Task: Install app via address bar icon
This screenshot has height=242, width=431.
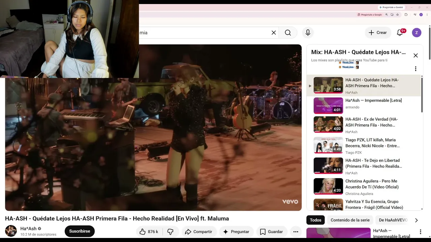Action: 392,15
